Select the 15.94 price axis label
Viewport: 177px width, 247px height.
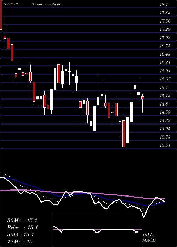(x=165, y=71)
